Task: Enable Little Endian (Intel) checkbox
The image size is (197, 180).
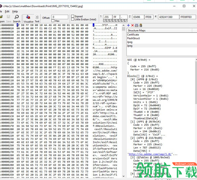Action: [x=73, y=19]
